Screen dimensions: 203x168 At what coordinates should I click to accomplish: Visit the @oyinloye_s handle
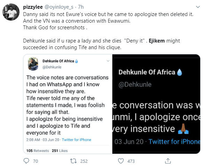(x=59, y=7)
